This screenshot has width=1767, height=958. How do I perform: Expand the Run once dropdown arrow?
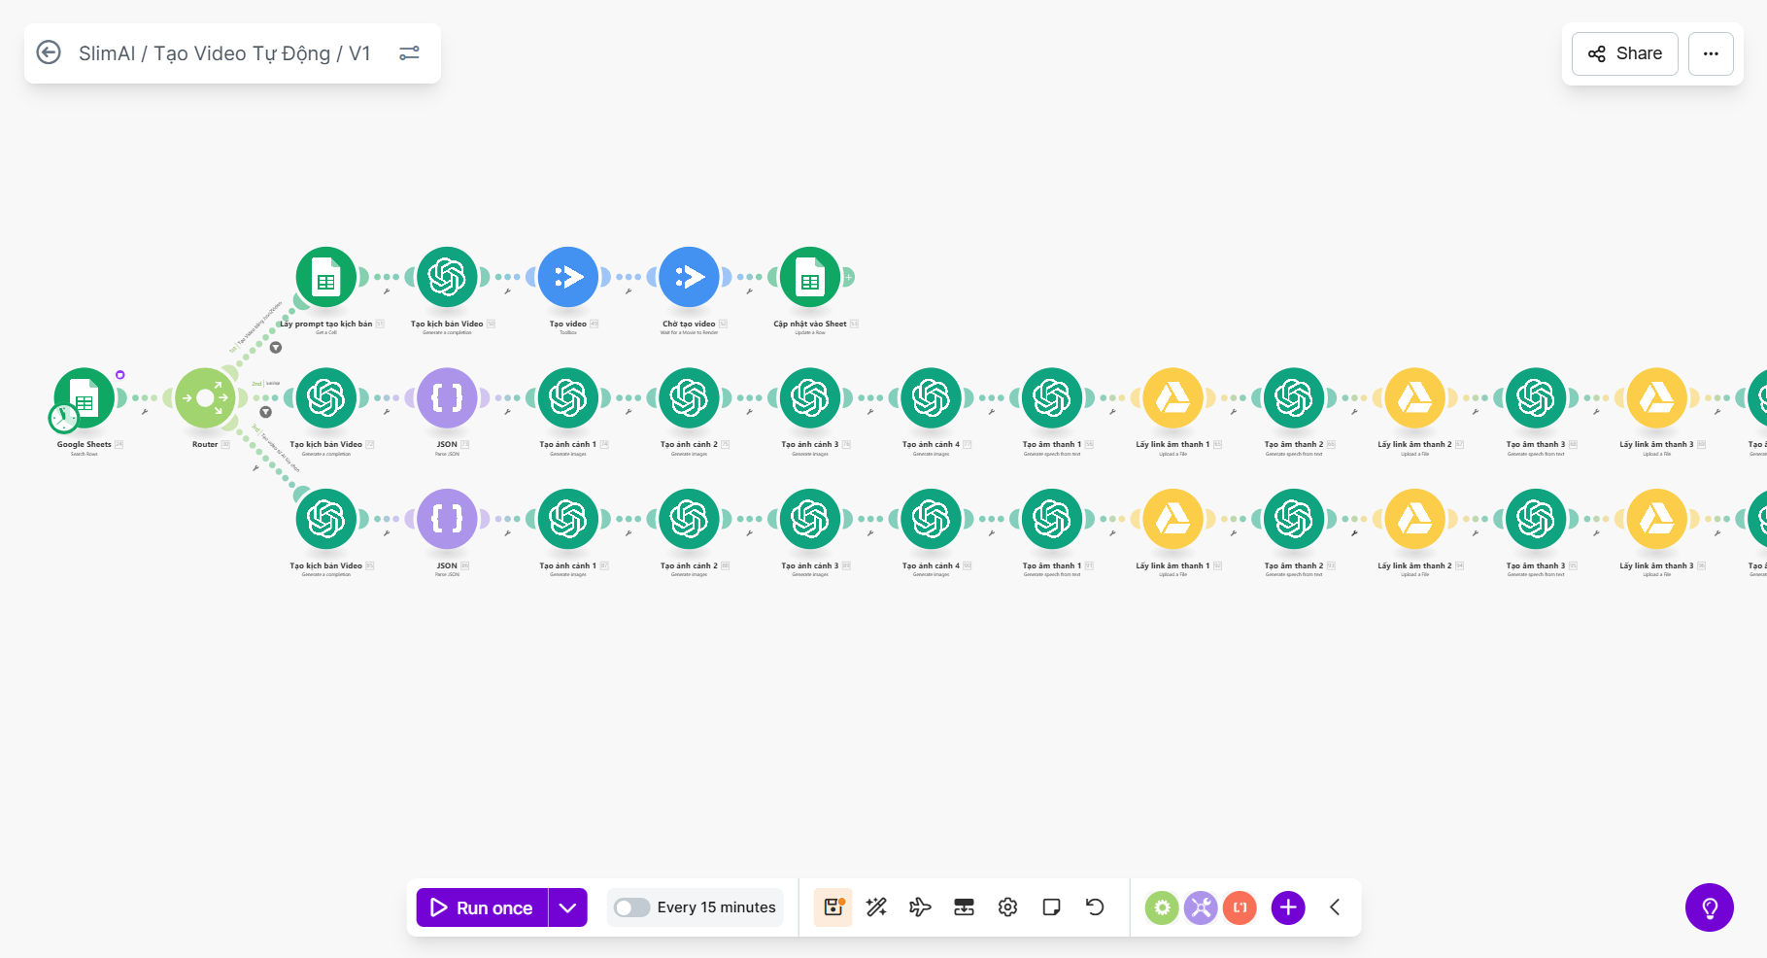click(x=568, y=907)
